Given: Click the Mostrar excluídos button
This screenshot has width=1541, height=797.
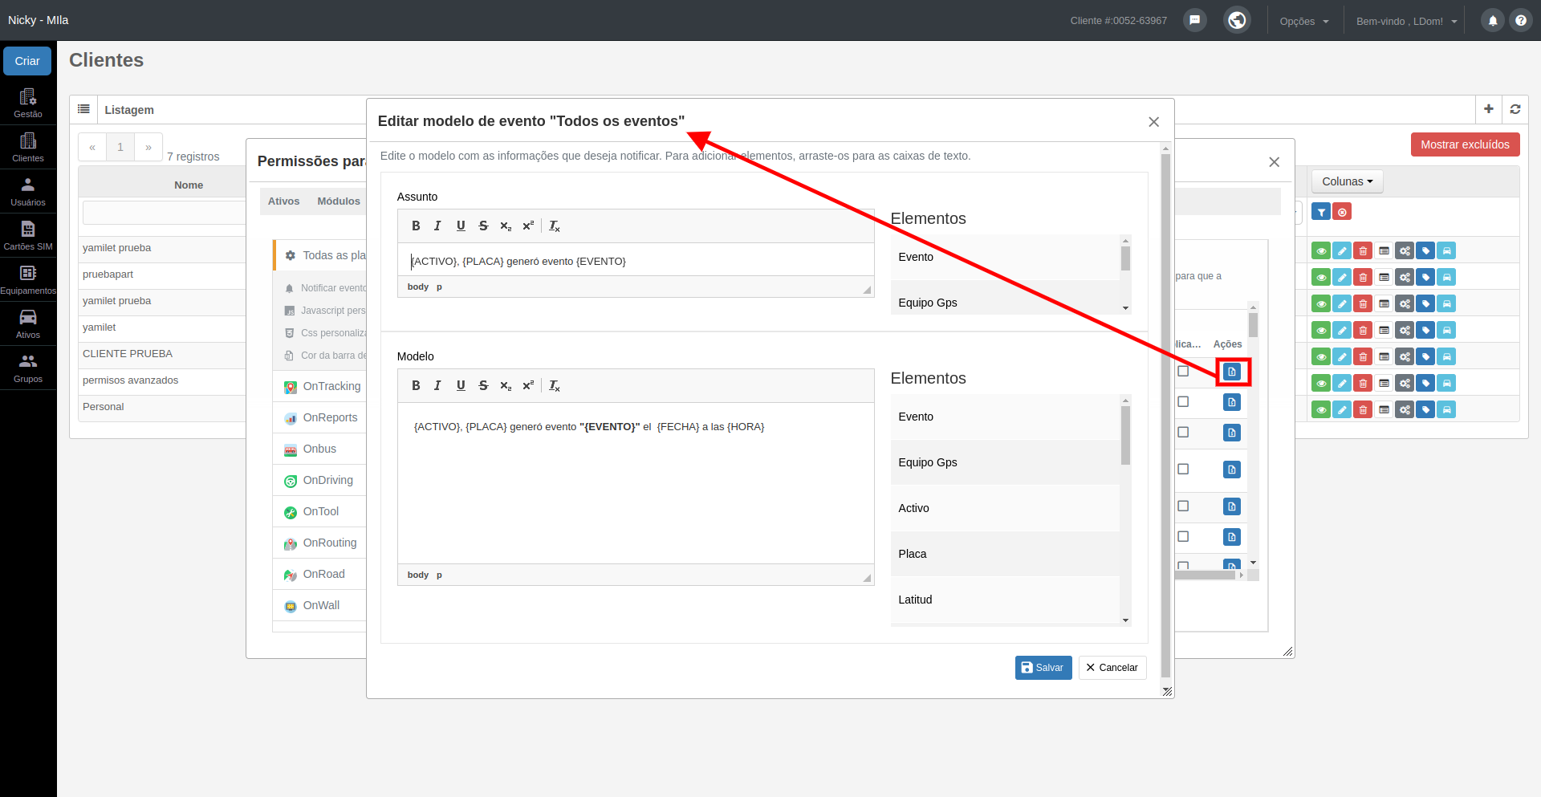Looking at the screenshot, I should (1465, 144).
